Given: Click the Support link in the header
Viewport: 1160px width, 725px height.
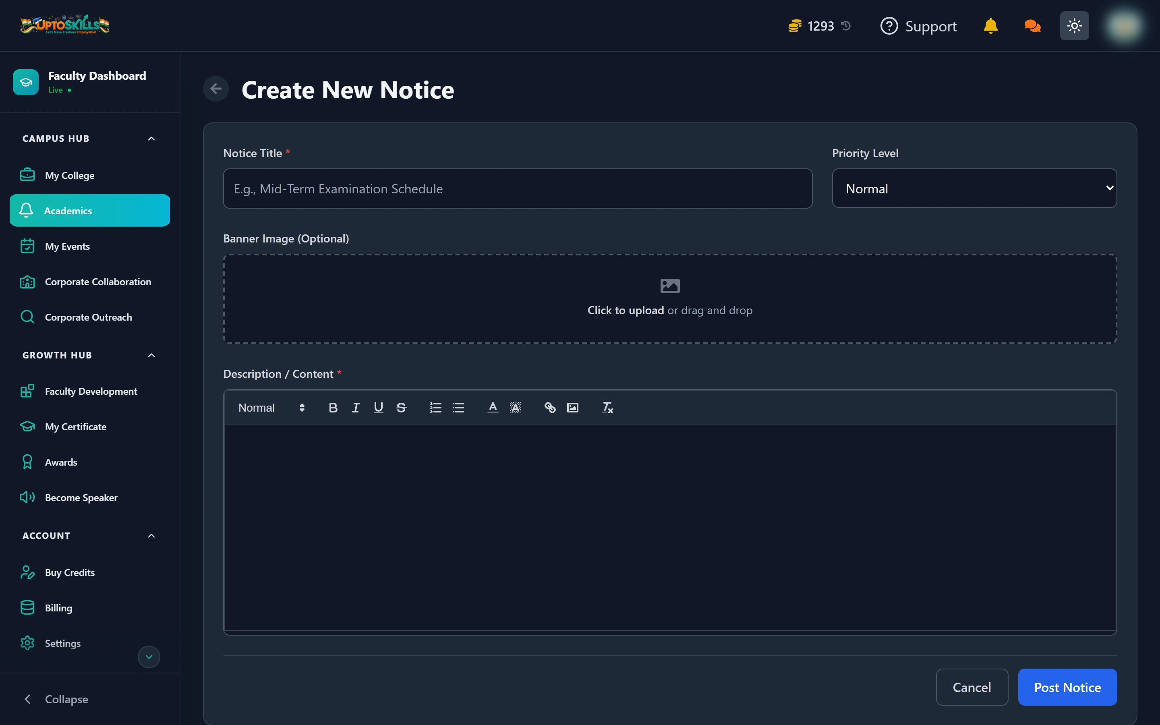Looking at the screenshot, I should coord(918,25).
